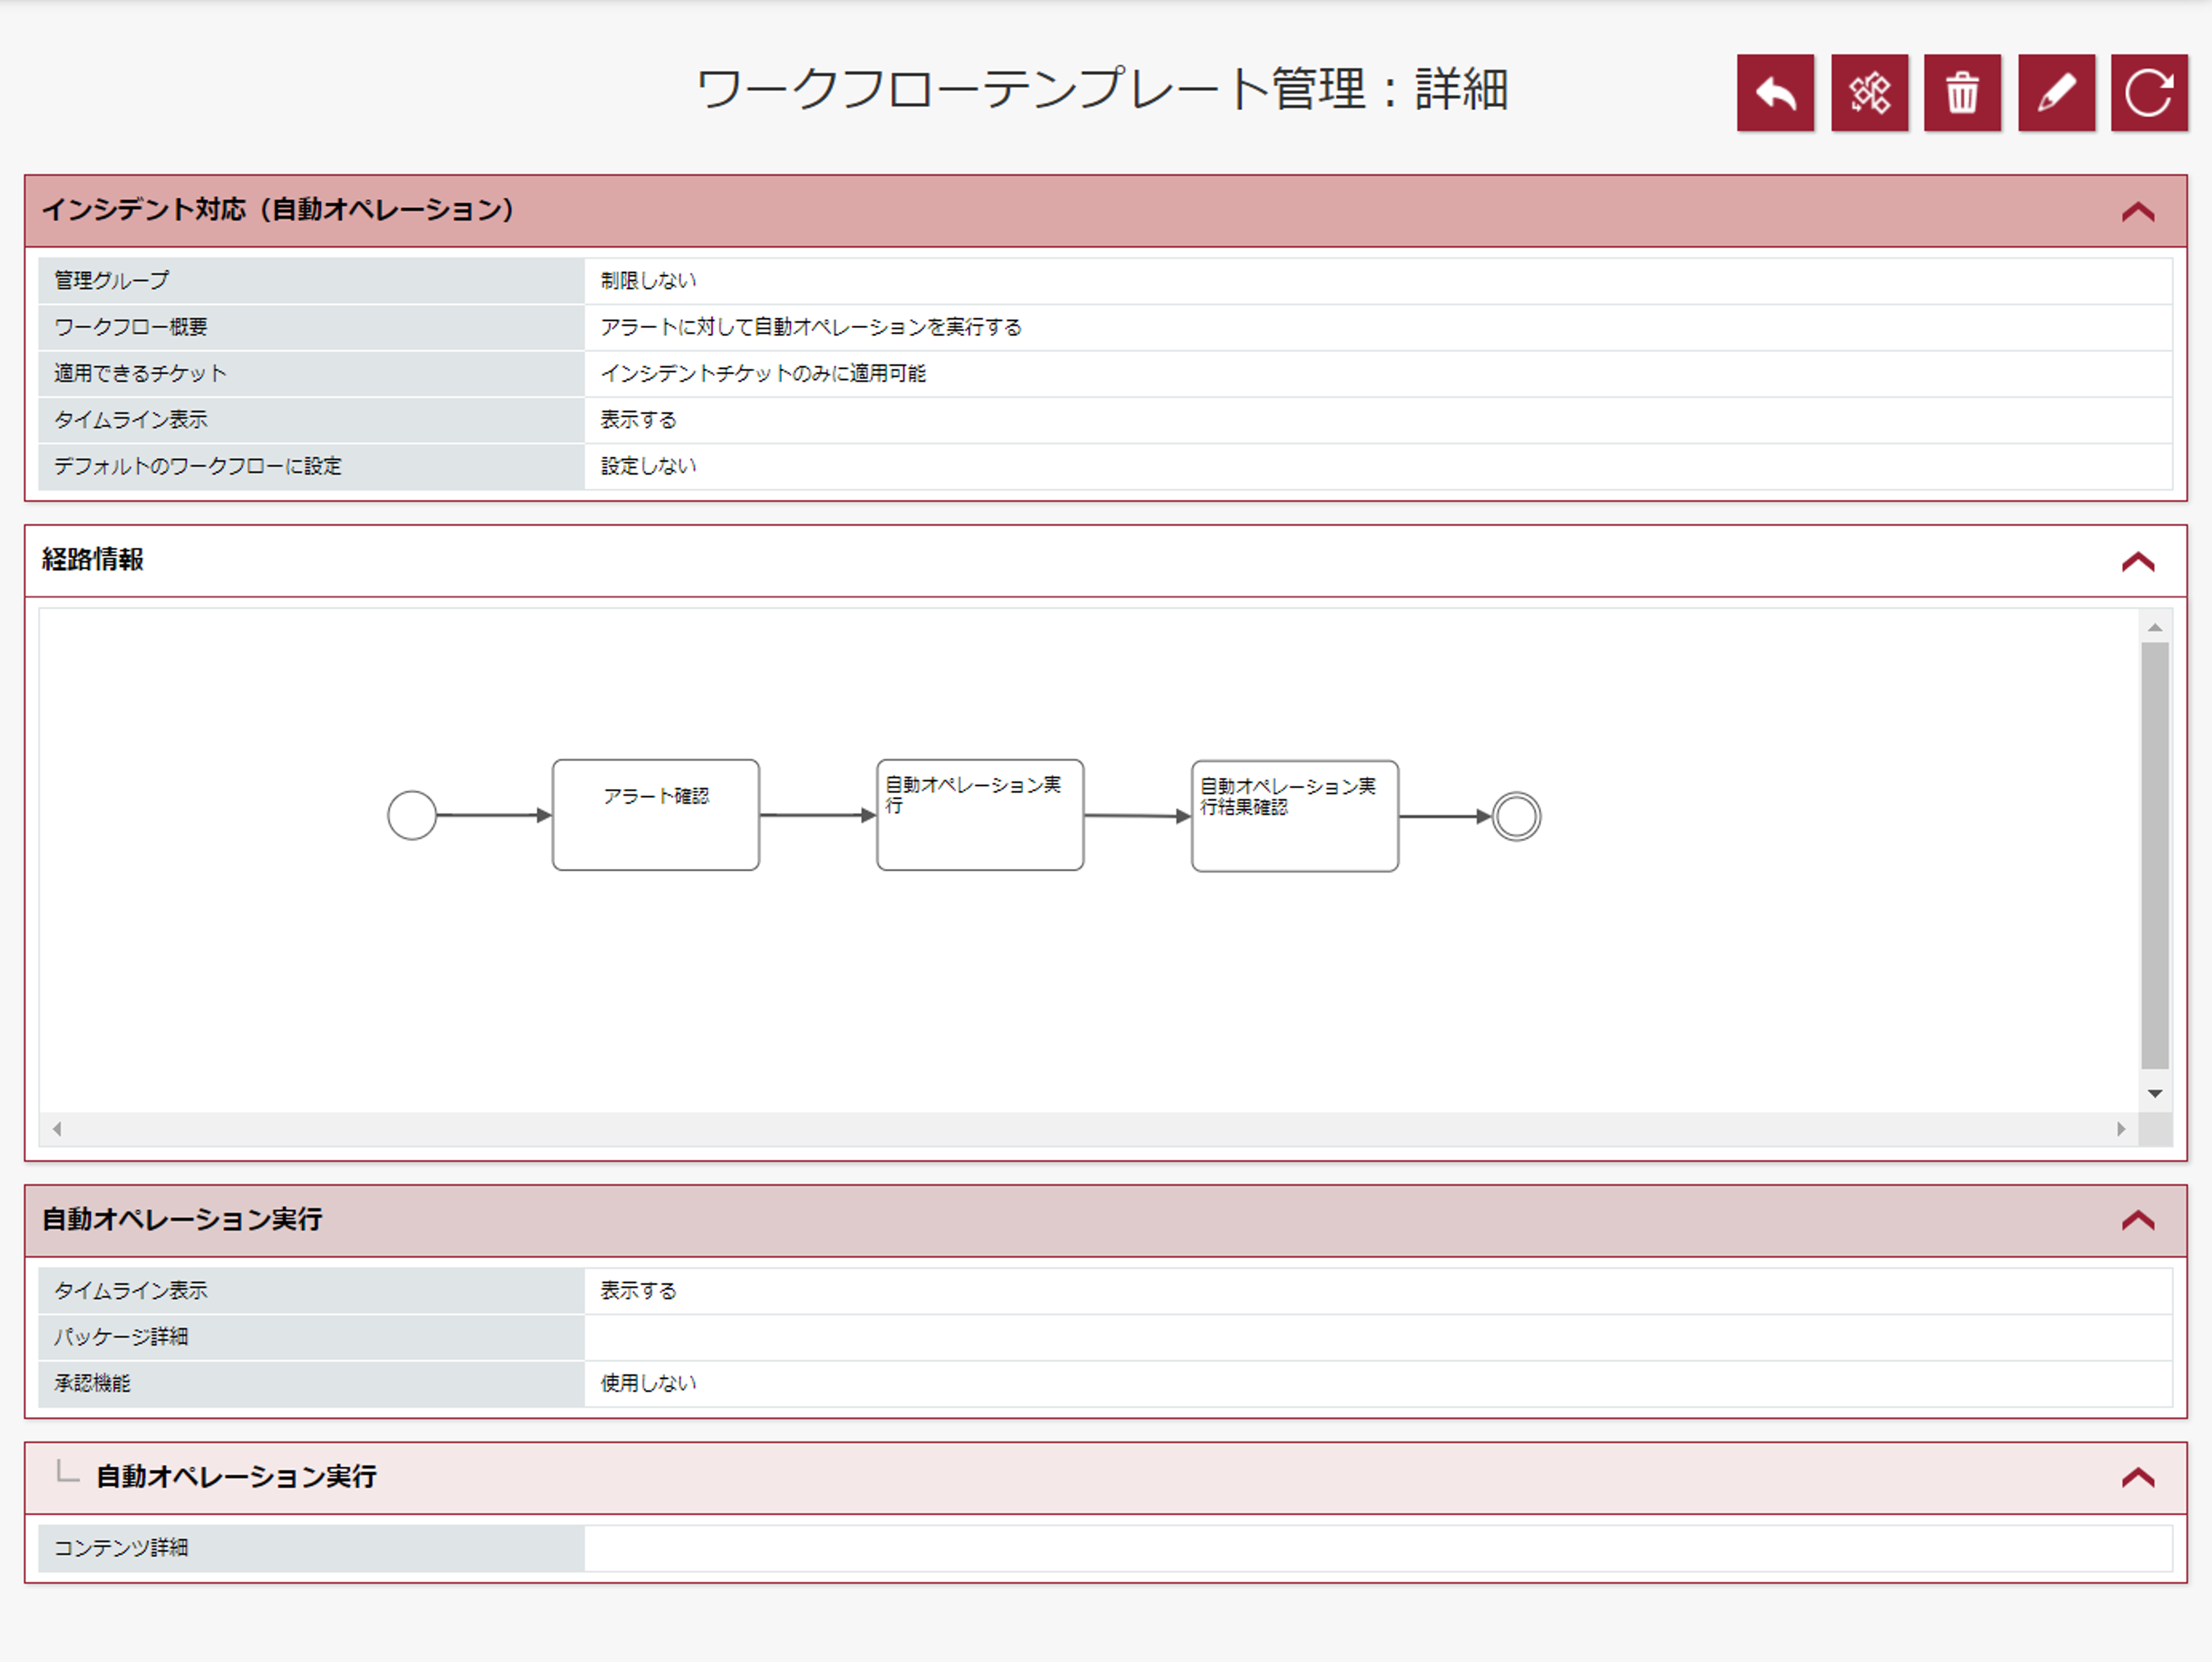Collapse the nested 自動オペレーション実行 subsection

point(2138,1477)
